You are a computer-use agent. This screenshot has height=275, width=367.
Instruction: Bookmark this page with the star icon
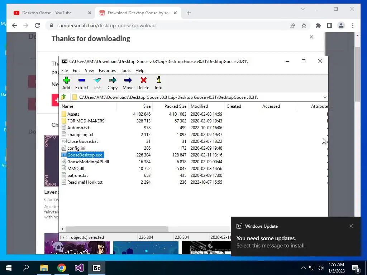(x=304, y=25)
